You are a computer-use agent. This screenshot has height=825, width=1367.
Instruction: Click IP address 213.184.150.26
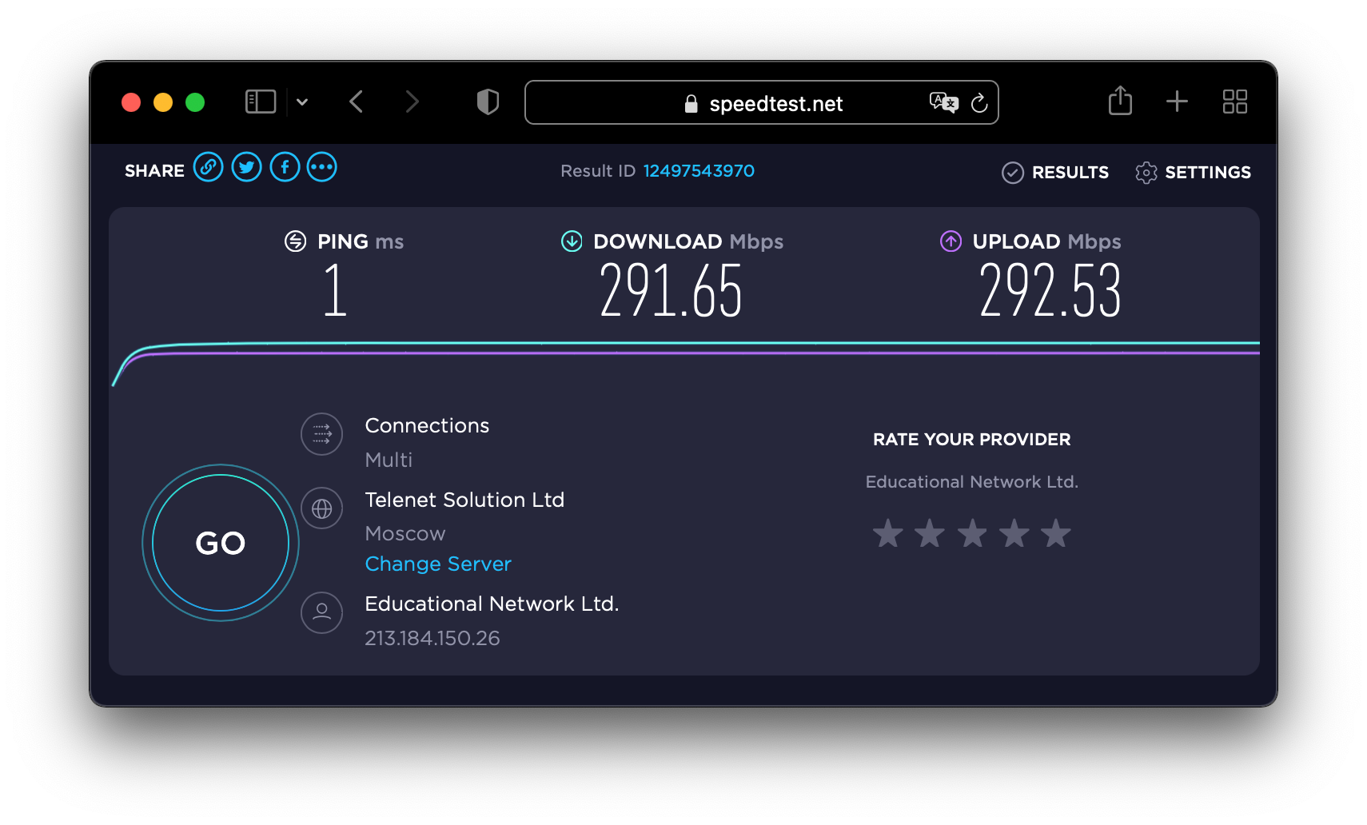(x=432, y=638)
